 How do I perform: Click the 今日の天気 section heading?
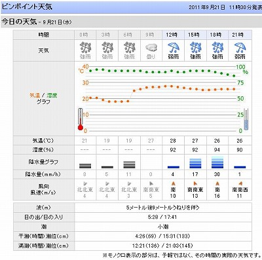pos(19,22)
